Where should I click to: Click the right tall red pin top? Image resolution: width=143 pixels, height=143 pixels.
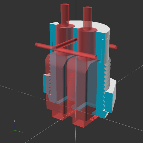click(x=88, y=8)
